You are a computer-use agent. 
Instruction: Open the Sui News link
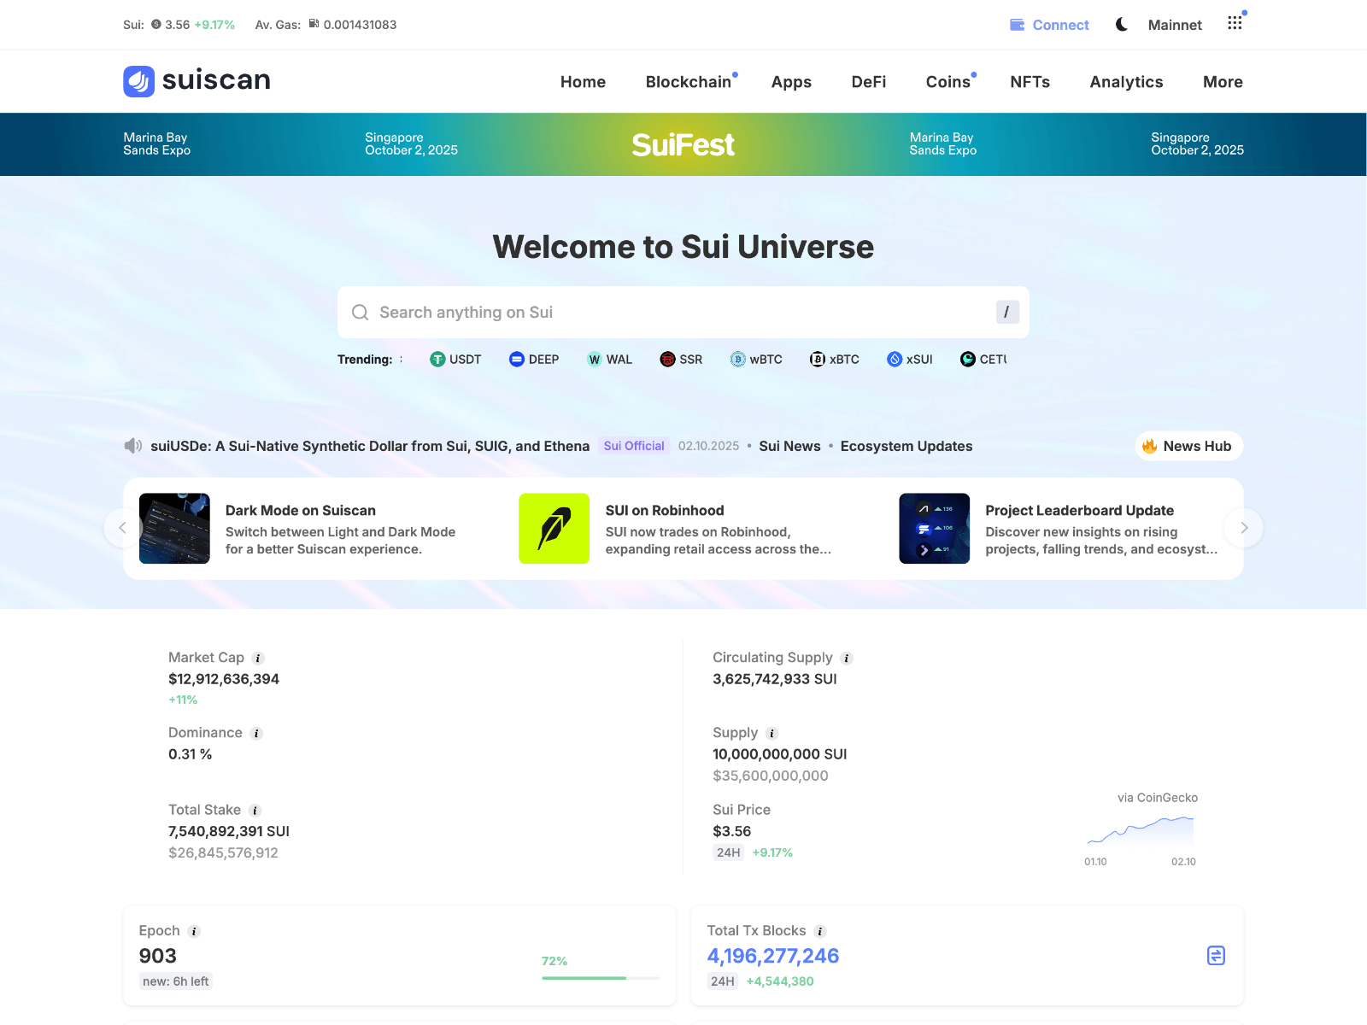point(789,446)
